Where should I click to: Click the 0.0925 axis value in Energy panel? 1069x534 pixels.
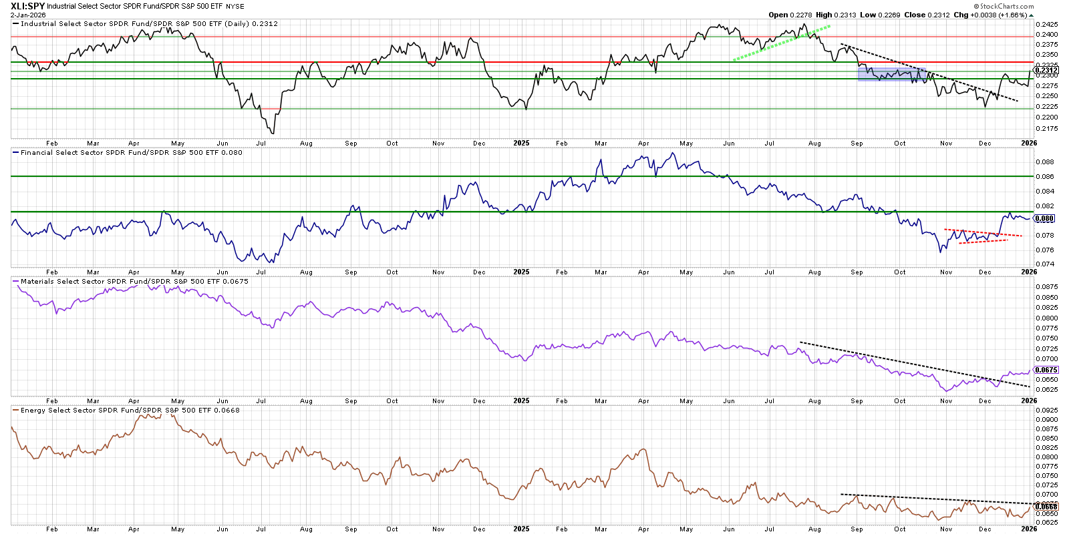coord(1047,411)
